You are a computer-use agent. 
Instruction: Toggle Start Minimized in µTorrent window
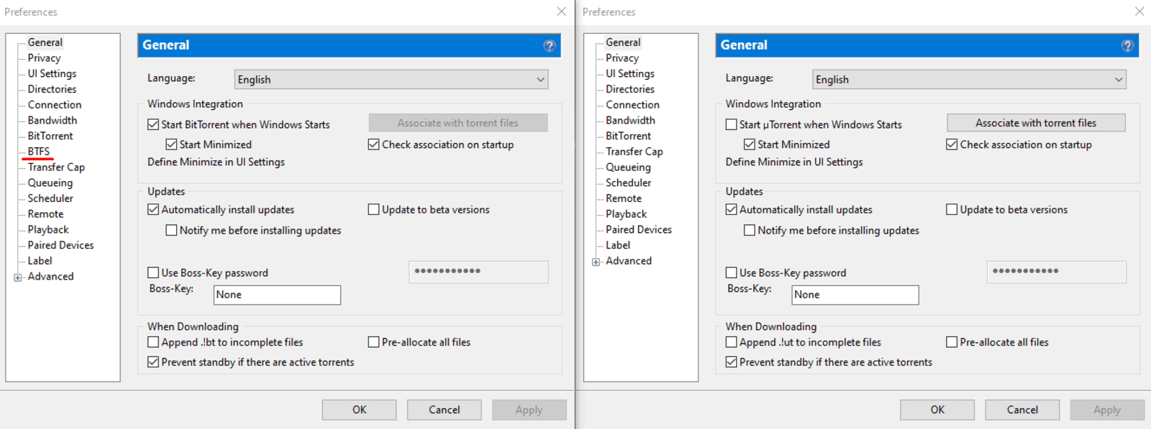[x=750, y=144]
